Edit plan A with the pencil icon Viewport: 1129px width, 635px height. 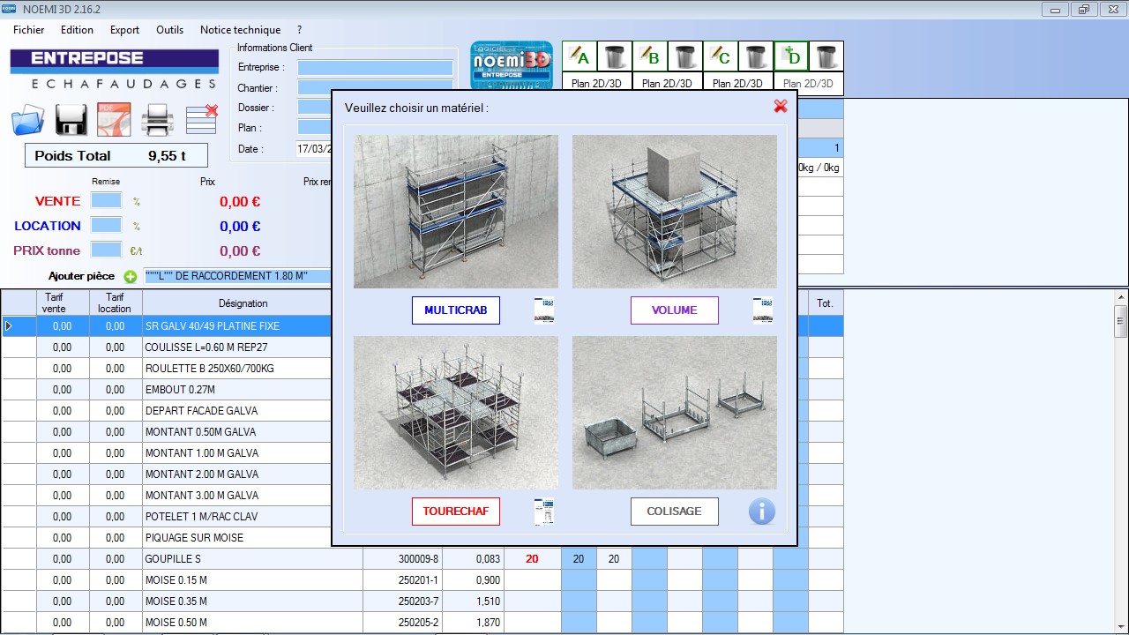pos(579,56)
